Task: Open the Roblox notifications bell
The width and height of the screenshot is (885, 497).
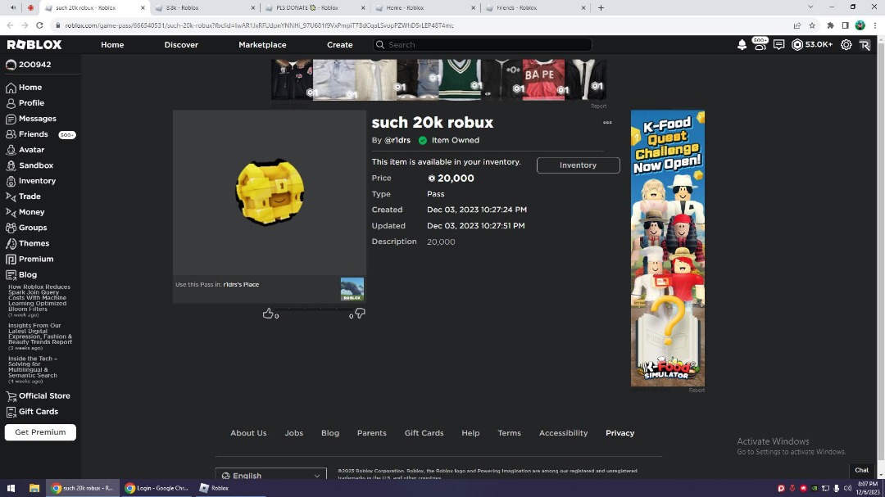Action: point(742,45)
